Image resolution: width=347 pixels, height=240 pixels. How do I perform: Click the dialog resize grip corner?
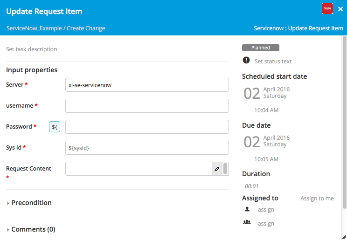tap(344, 237)
